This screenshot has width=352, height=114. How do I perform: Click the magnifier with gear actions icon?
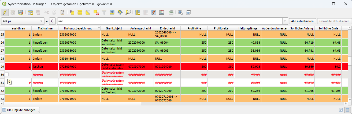point(180,12)
